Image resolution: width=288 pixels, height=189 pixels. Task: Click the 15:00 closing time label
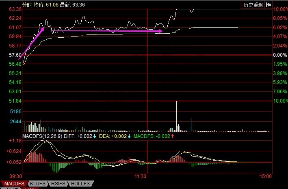point(265,177)
